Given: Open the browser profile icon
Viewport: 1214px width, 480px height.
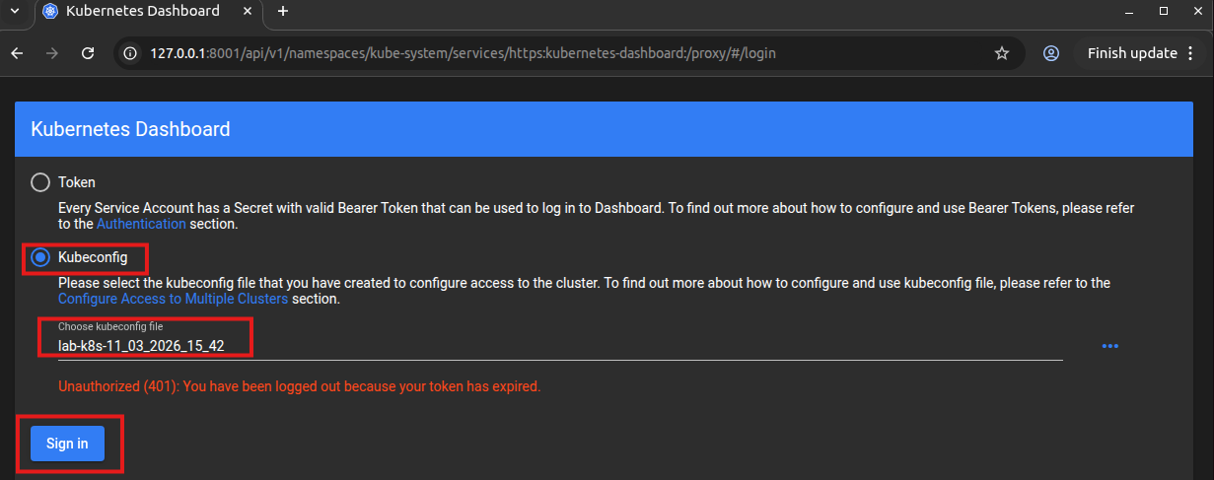Looking at the screenshot, I should click(1051, 53).
